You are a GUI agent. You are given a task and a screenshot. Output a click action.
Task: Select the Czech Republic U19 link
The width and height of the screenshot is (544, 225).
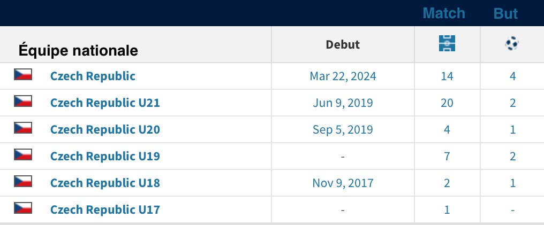coord(105,156)
